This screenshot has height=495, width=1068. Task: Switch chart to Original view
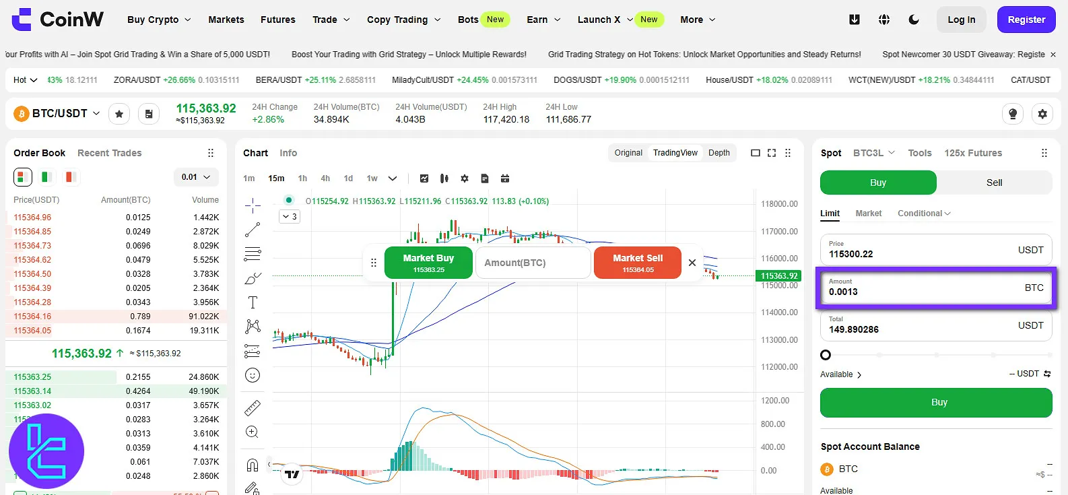pyautogui.click(x=628, y=153)
